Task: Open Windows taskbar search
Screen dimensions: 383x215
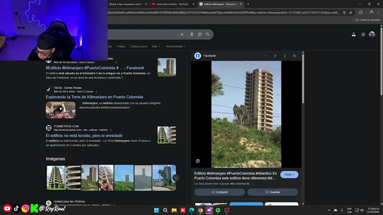Action: click(165, 210)
